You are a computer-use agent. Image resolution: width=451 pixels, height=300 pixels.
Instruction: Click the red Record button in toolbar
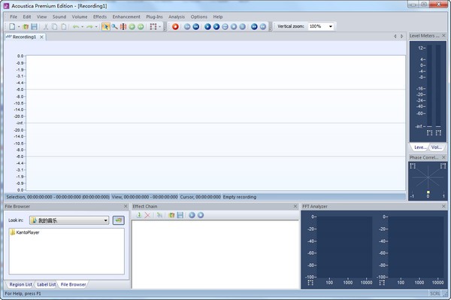pos(175,27)
